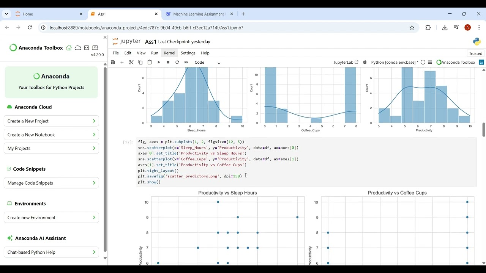Open the browser profile avatar
This screenshot has height=273, width=486.
click(468, 28)
